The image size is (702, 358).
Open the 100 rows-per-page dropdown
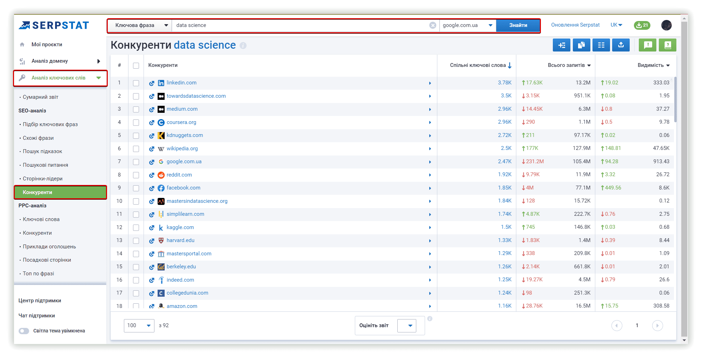139,325
